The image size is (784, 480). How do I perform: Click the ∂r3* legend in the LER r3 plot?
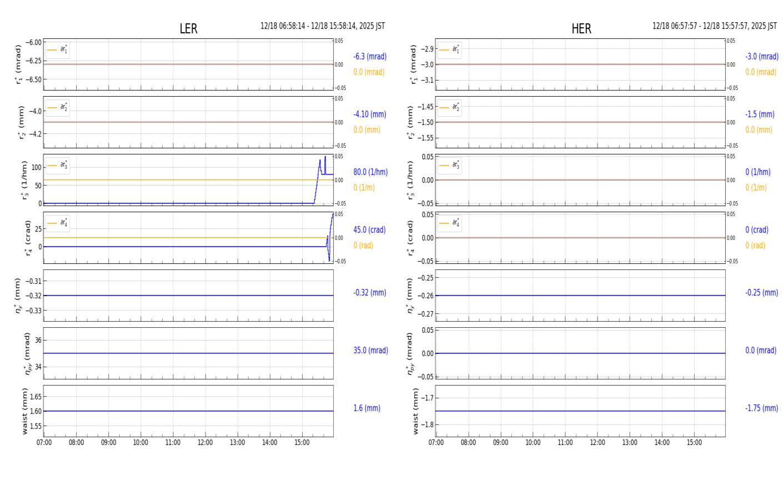coord(58,166)
